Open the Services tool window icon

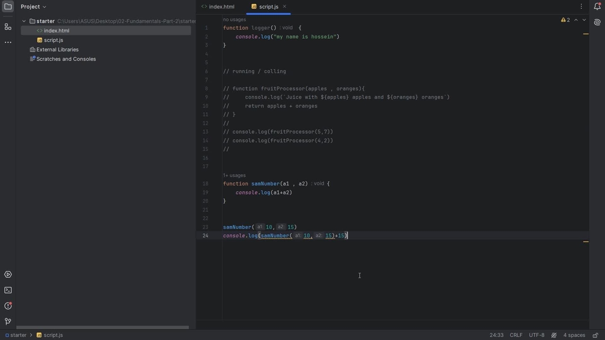tap(8, 274)
